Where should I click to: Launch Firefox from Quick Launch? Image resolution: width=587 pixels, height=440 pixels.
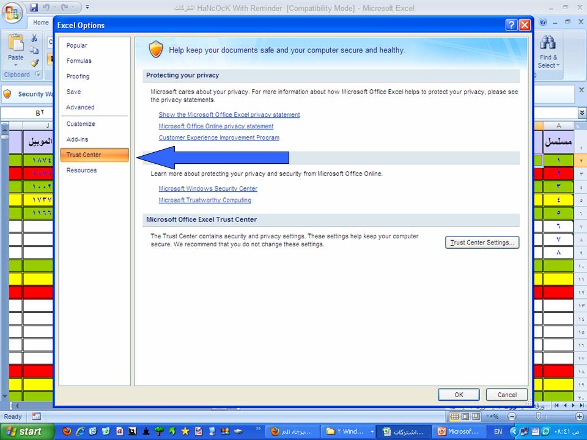[67, 431]
